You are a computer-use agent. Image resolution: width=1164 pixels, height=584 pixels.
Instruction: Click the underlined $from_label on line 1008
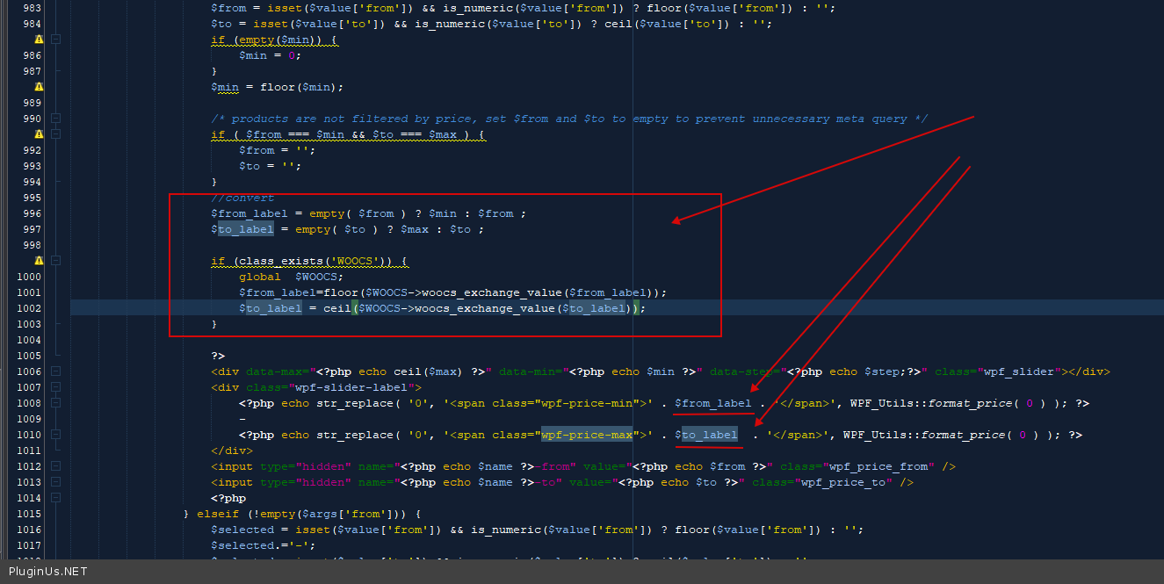(712, 403)
